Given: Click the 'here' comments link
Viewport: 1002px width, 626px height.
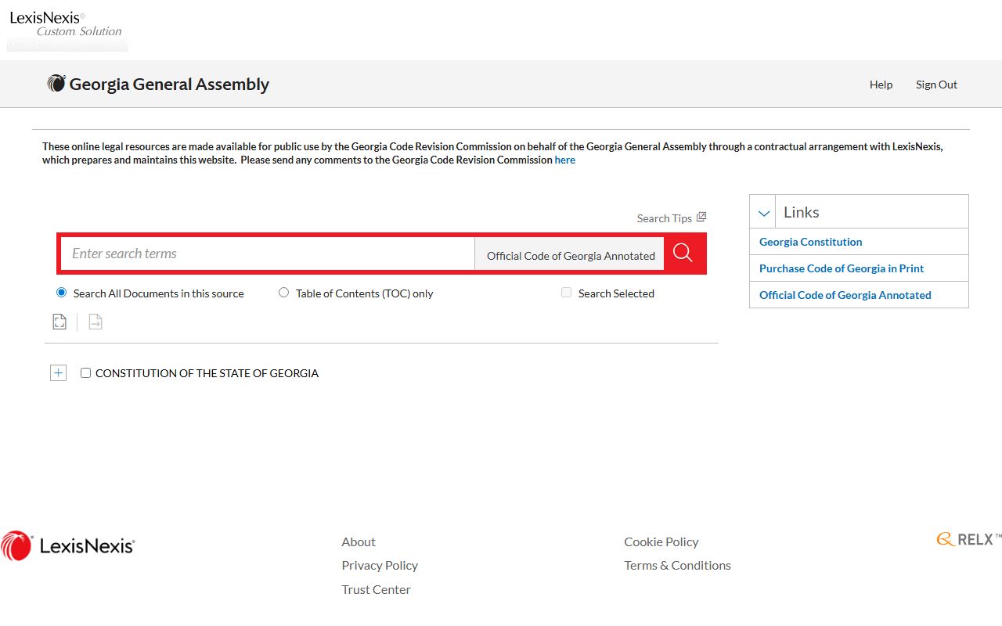Looking at the screenshot, I should coord(564,160).
